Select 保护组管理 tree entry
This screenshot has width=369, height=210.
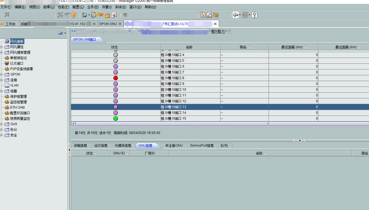18,97
